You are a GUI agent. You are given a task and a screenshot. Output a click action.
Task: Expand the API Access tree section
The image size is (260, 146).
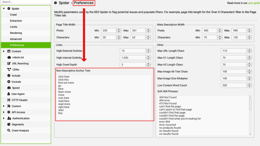coord(4,112)
